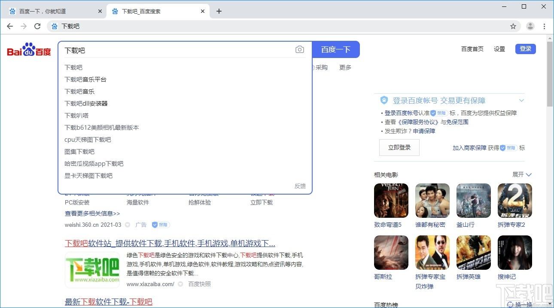The height and width of the screenshot is (308, 554).
Task: Click the Baidu logo
Action: 29,49
